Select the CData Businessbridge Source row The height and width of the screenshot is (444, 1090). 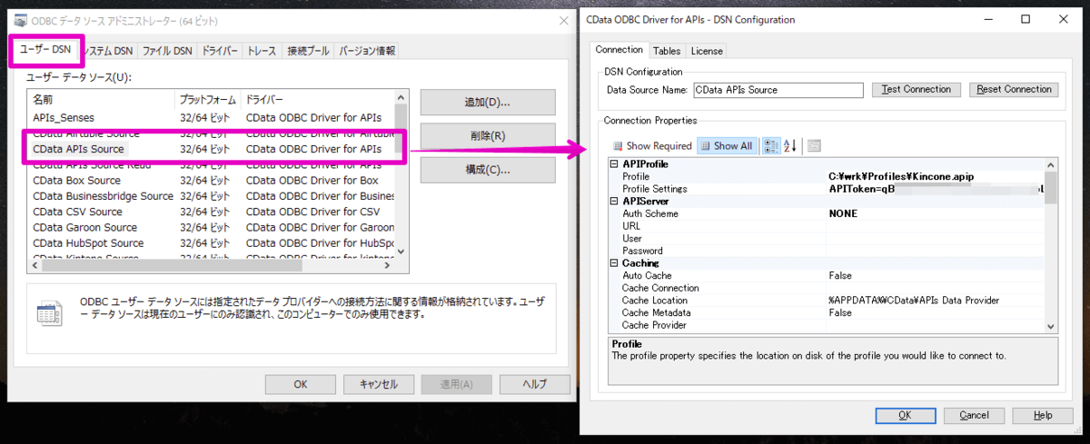point(212,196)
